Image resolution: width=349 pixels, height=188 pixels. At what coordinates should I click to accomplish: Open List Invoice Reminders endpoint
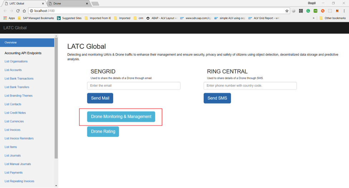[x=19, y=138]
